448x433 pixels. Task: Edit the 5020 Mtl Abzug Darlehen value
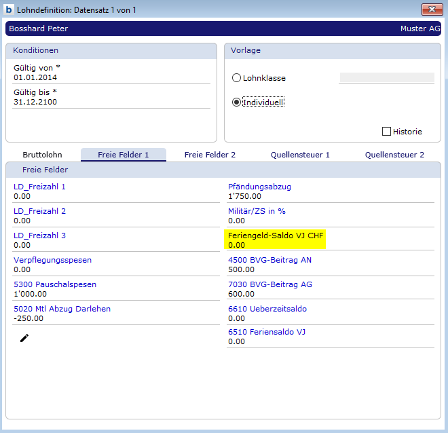[x=115, y=319]
